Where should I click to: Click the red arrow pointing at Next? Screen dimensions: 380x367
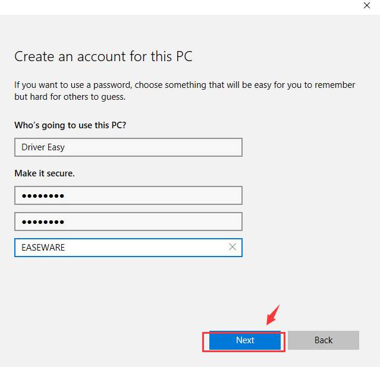[273, 315]
